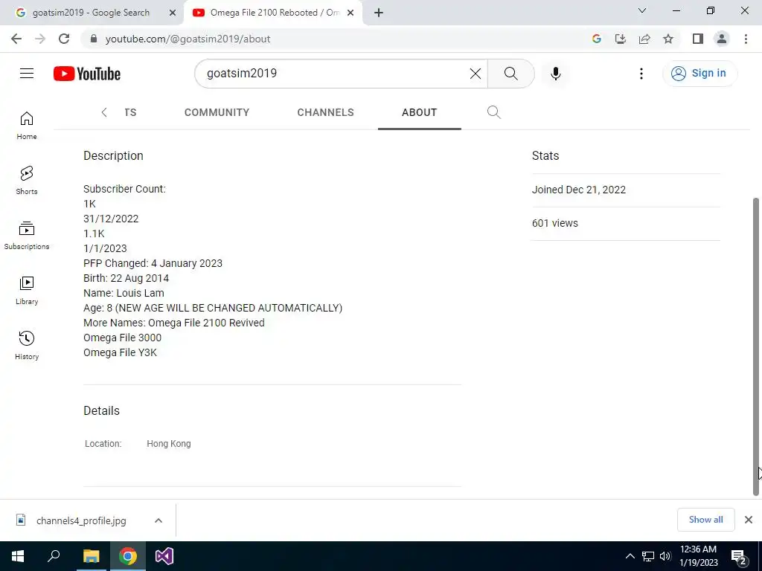Click the page vertical scrollbar thumb
The height and width of the screenshot is (571, 762).
coord(756,346)
